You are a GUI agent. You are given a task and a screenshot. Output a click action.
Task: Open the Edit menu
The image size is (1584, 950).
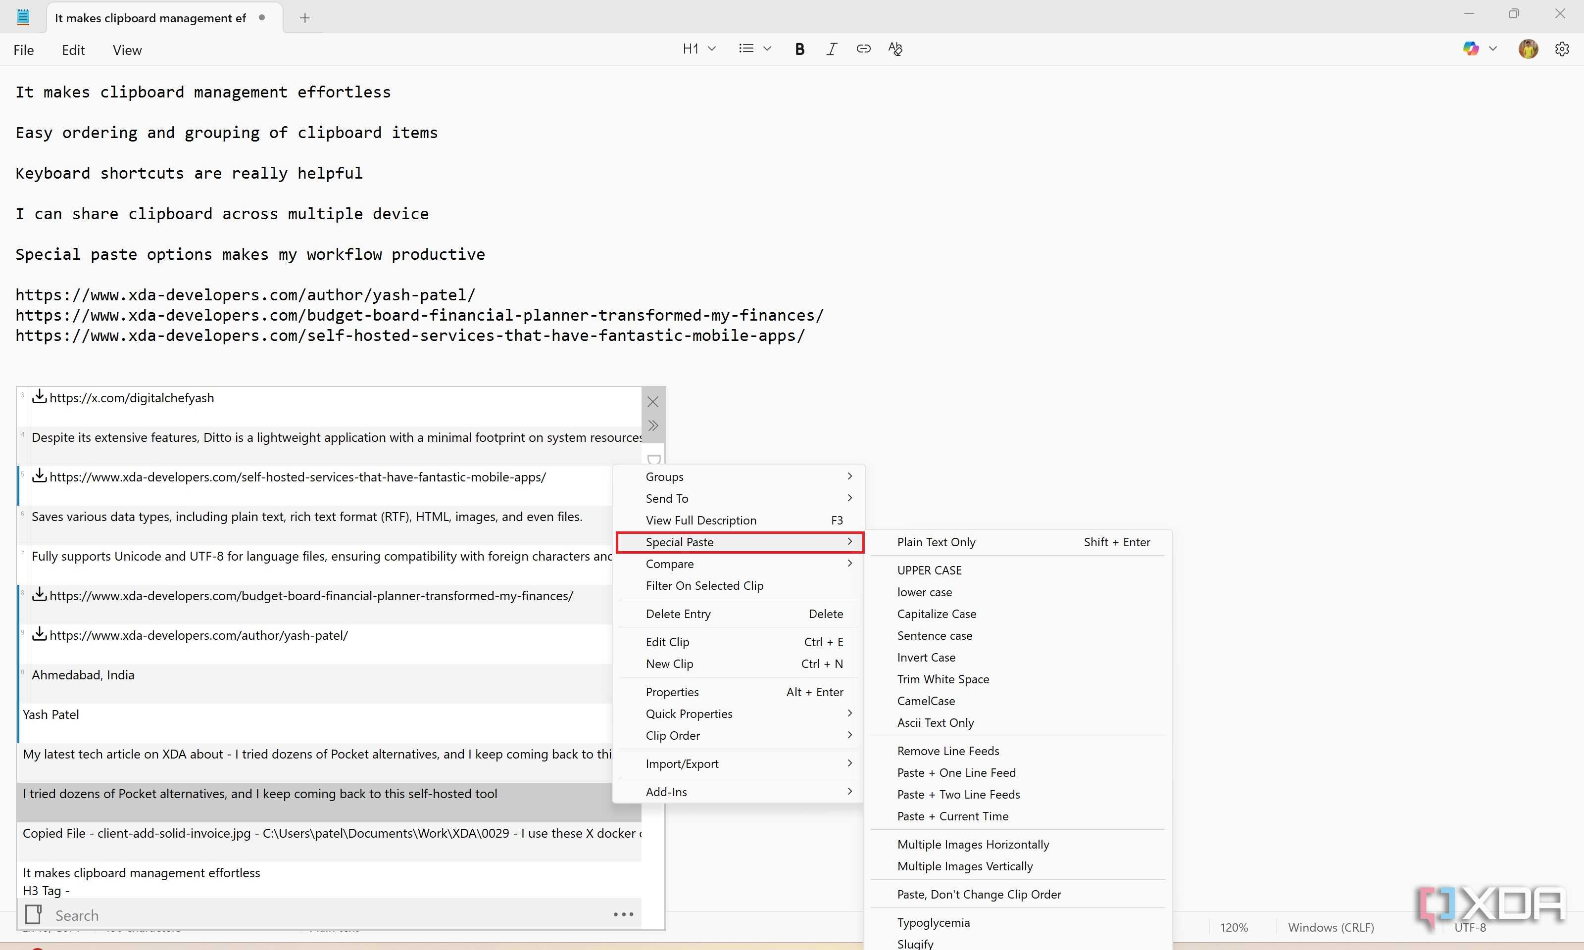tap(73, 50)
